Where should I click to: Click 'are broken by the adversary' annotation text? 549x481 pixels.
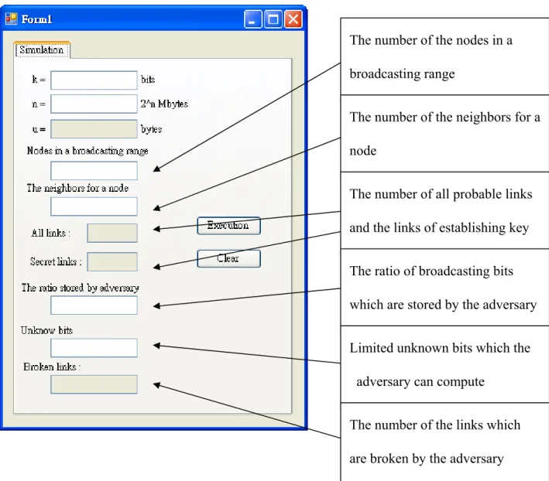[x=427, y=459]
